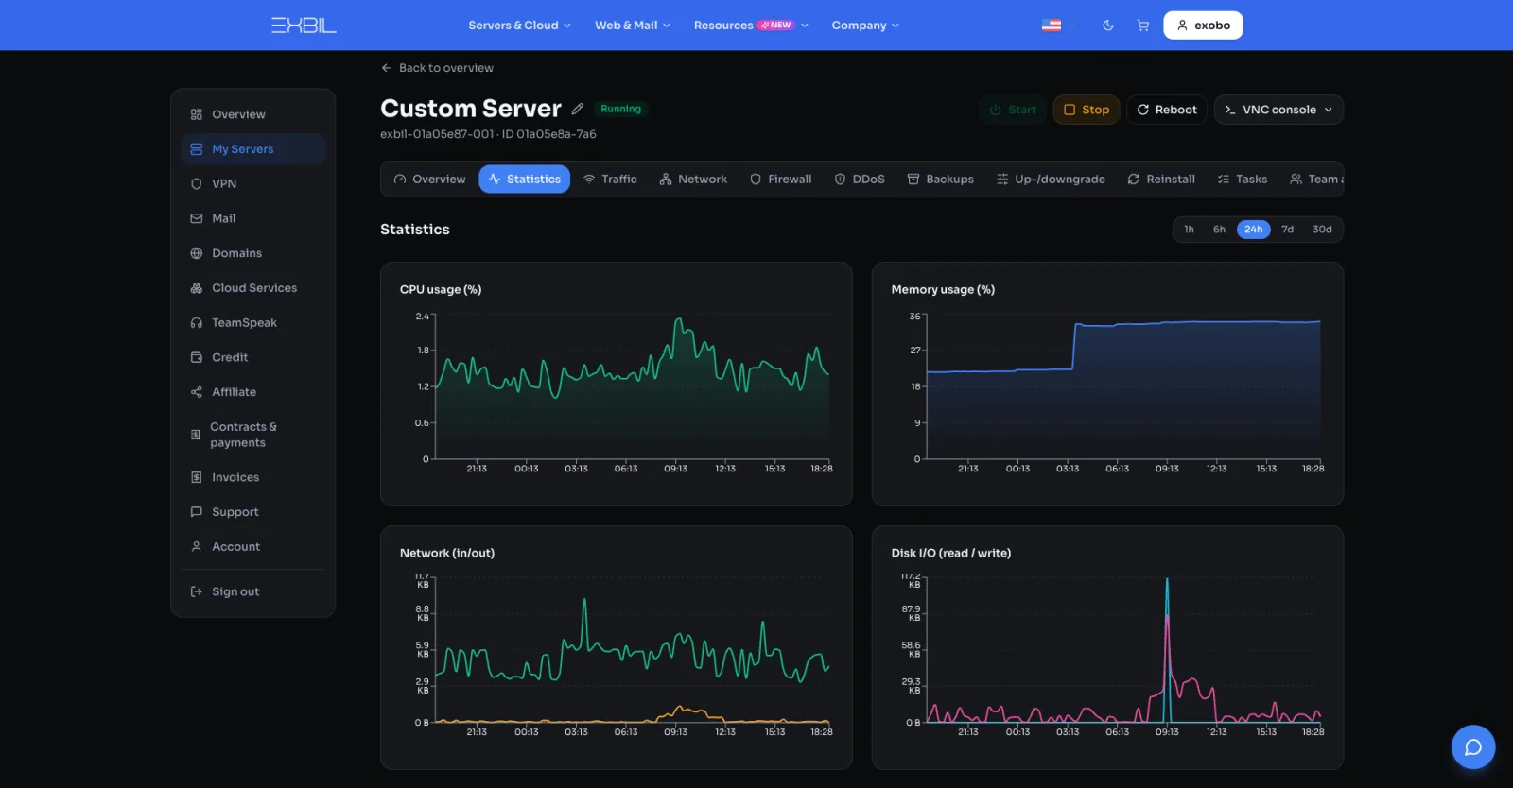Expand Resources menu

[751, 26]
